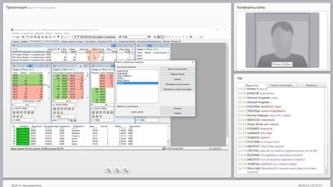Switch to the 'Стоп-заявки' tab
Viewport: 333px width, 187px height.
click(x=90, y=42)
